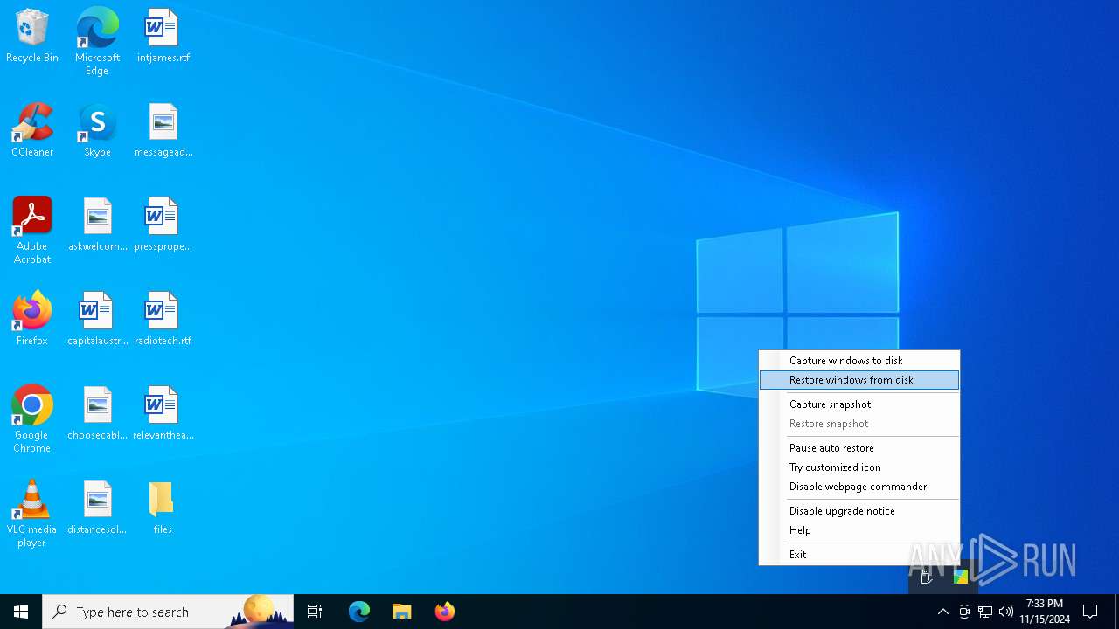Open the files folder on desktop
This screenshot has width=1119, height=629.
click(163, 508)
